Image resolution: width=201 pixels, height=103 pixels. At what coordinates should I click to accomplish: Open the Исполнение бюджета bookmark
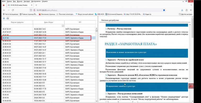[114, 14]
